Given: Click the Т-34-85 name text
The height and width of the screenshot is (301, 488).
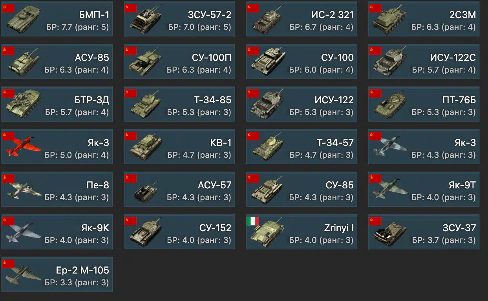Looking at the screenshot, I should 212,100.
